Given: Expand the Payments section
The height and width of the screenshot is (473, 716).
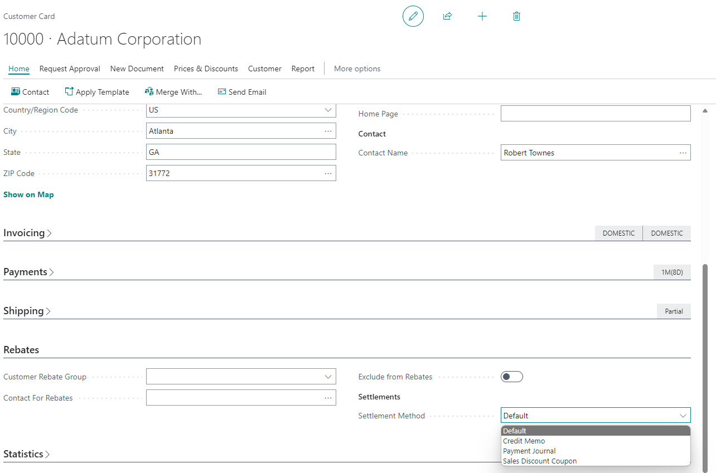Looking at the screenshot, I should coord(28,272).
